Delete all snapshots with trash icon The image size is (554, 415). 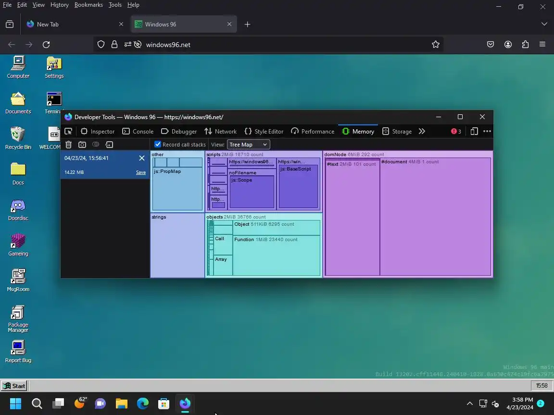click(x=69, y=144)
